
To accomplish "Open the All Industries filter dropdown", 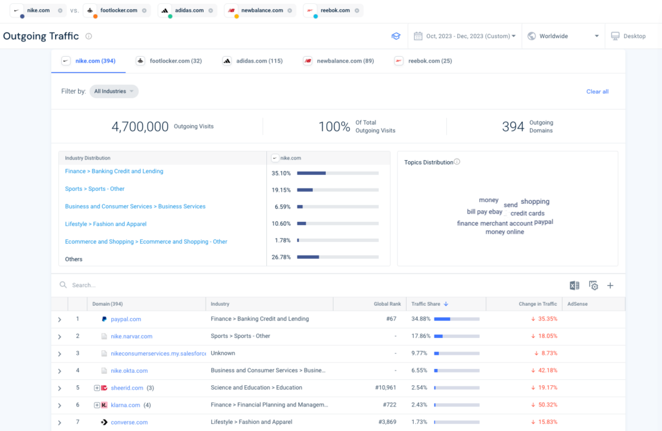I will [114, 92].
